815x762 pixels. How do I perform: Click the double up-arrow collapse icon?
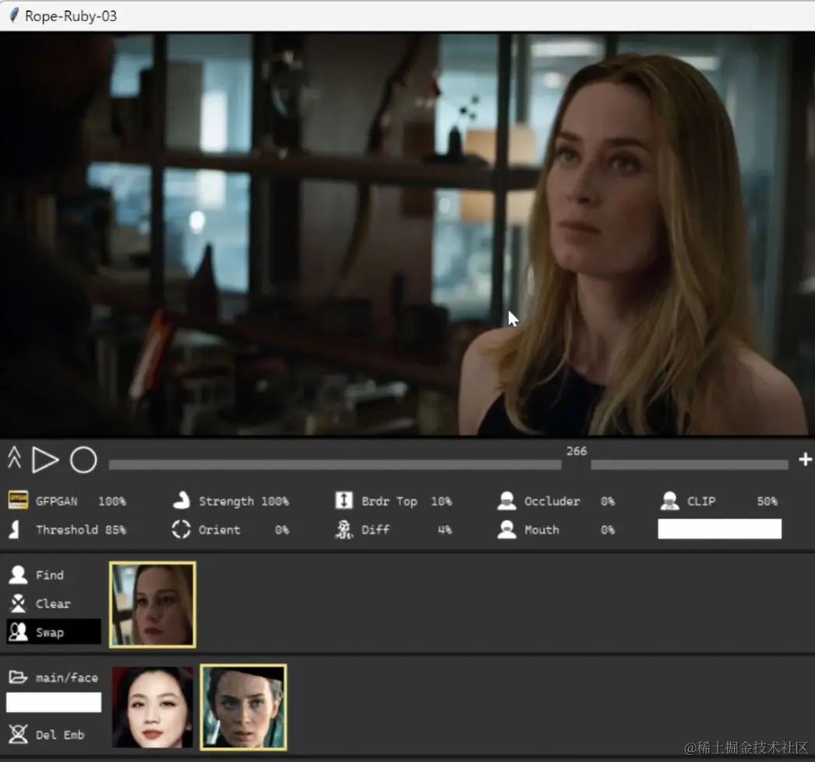(x=15, y=458)
